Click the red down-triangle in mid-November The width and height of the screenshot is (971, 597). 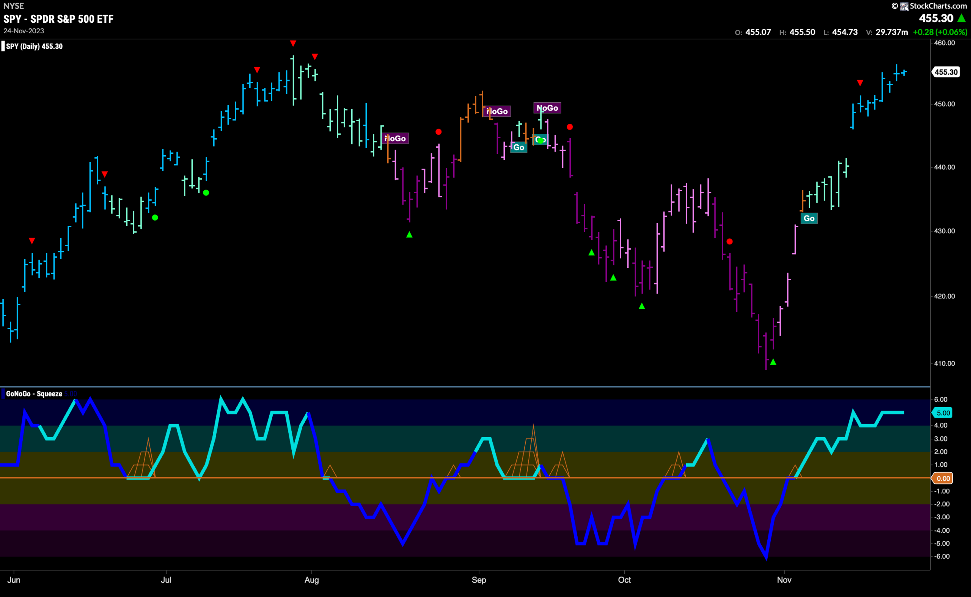pyautogui.click(x=860, y=83)
